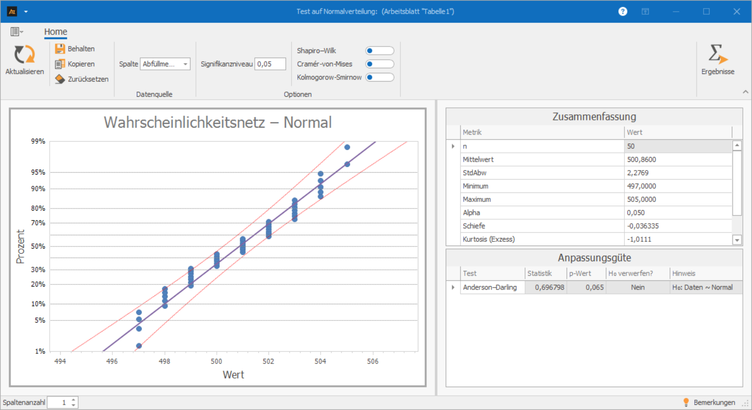Viewport: 752px width, 410px height.
Task: Click the Aktualisieren refresh icon
Action: click(24, 55)
